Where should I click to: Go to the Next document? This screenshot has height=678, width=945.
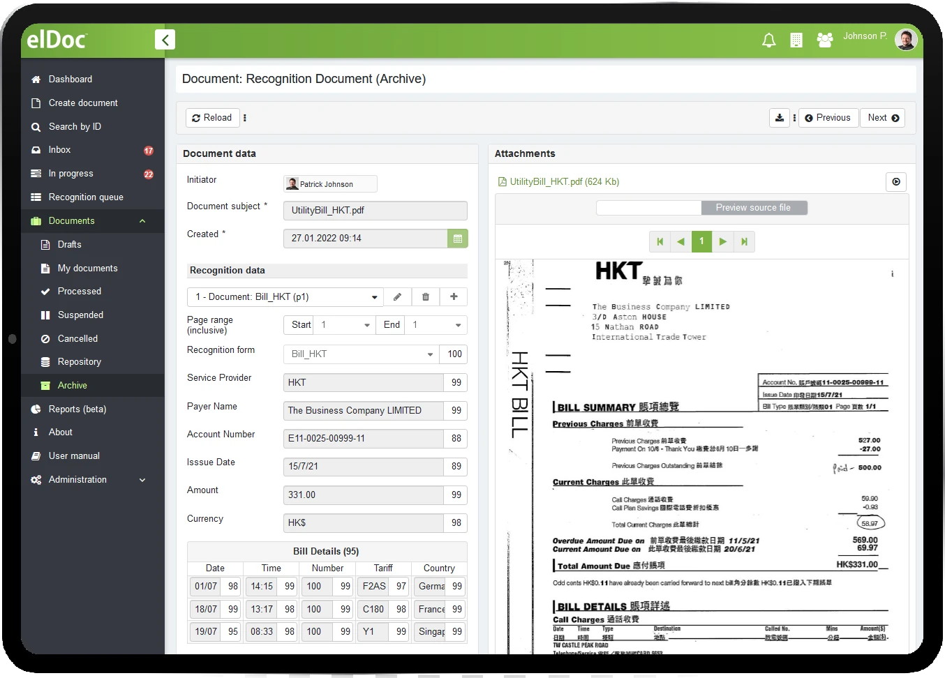click(883, 118)
